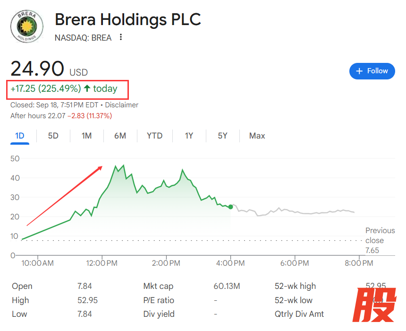Click the plus icon in Follow button
The image size is (406, 331).
(x=359, y=71)
